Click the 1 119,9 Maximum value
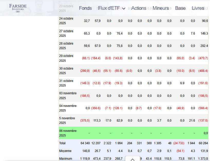210x161 pixels. pyautogui.click(x=85, y=159)
